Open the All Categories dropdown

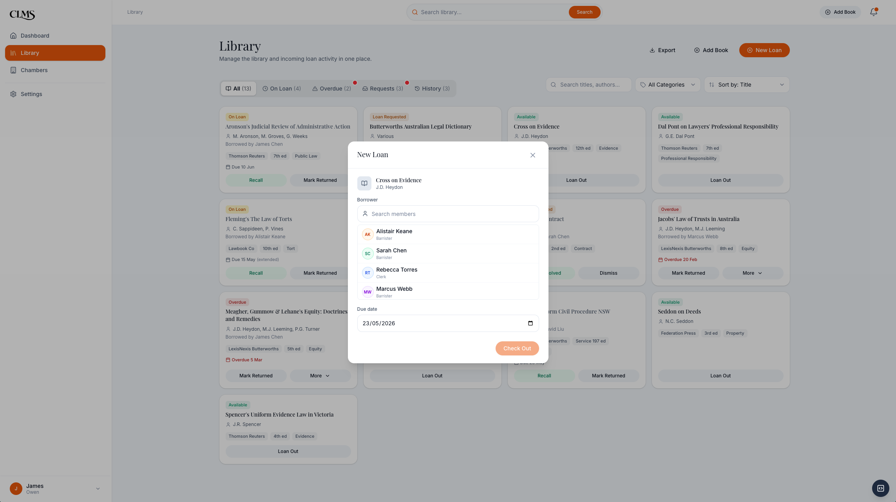point(668,85)
